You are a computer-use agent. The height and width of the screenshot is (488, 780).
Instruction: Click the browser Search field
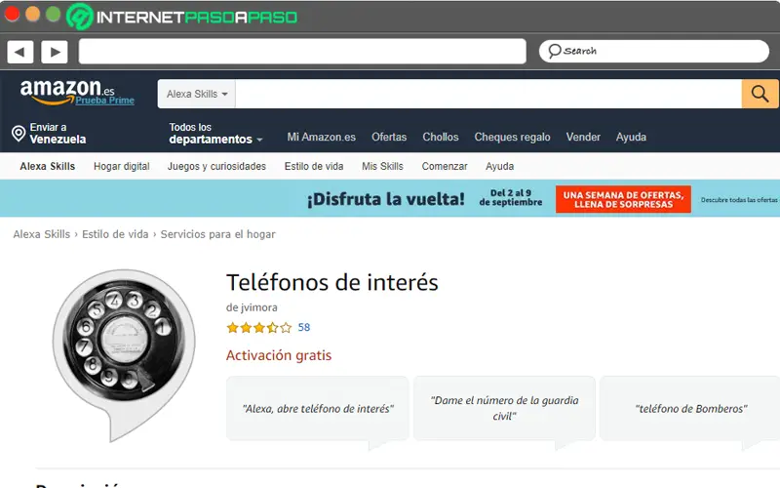(654, 52)
